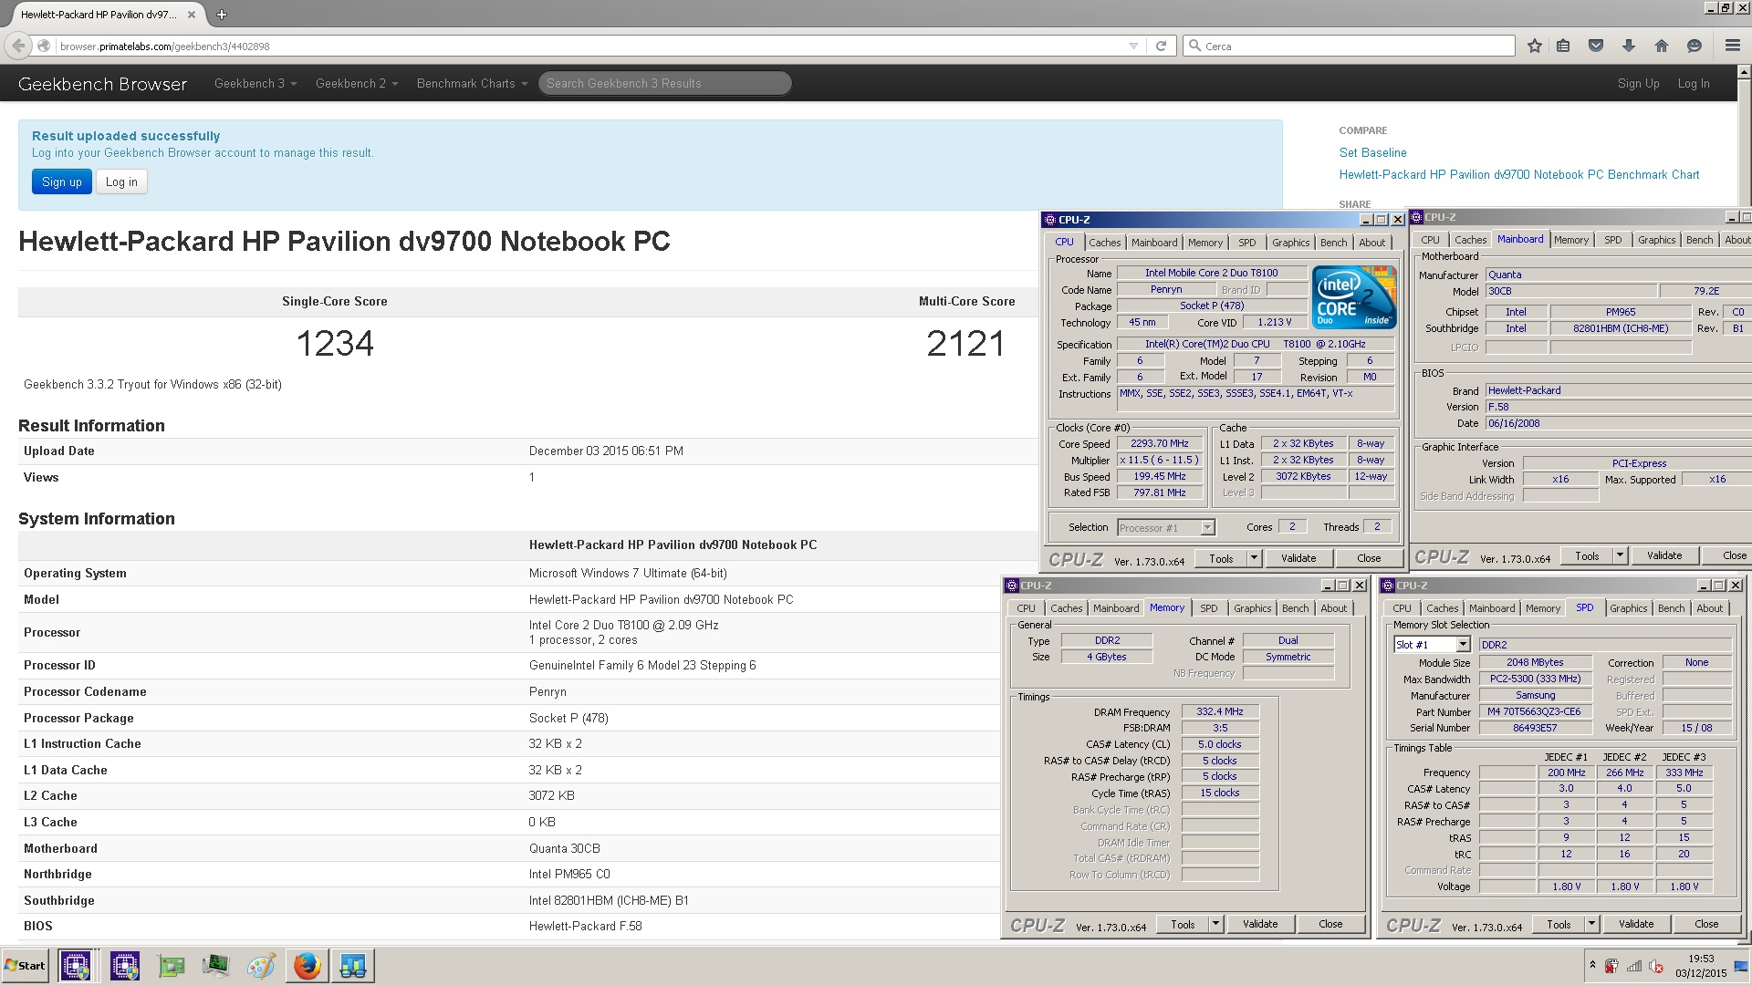Go to the Firefox home page
This screenshot has height=985, width=1752.
pos(1662,46)
